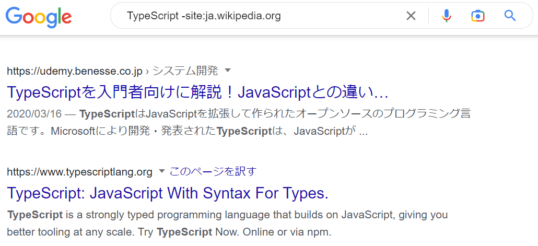Start voice search with microphone icon
The height and width of the screenshot is (246, 538).
447,16
